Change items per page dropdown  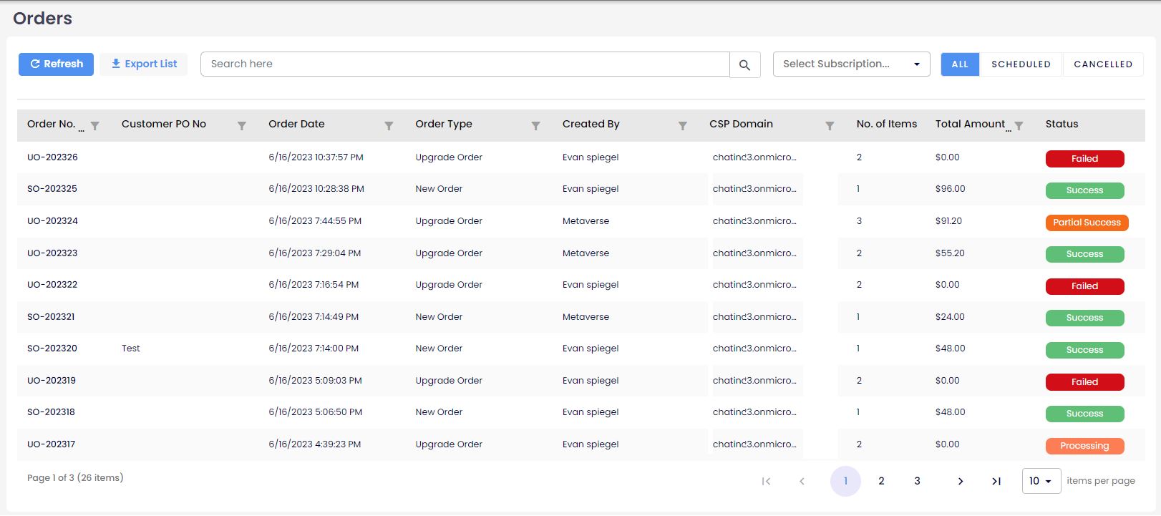tap(1041, 481)
